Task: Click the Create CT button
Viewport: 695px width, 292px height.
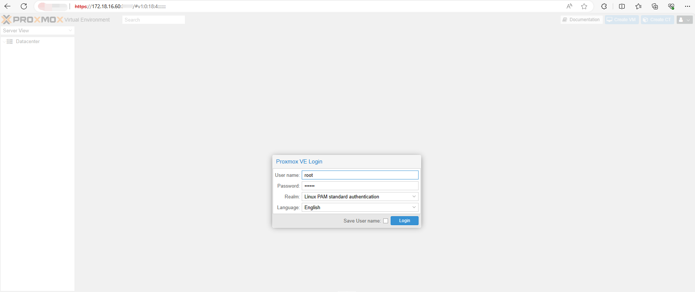Action: 657,20
